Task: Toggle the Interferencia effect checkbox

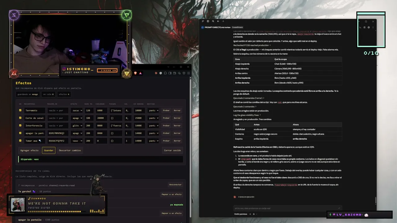Action: point(20,125)
